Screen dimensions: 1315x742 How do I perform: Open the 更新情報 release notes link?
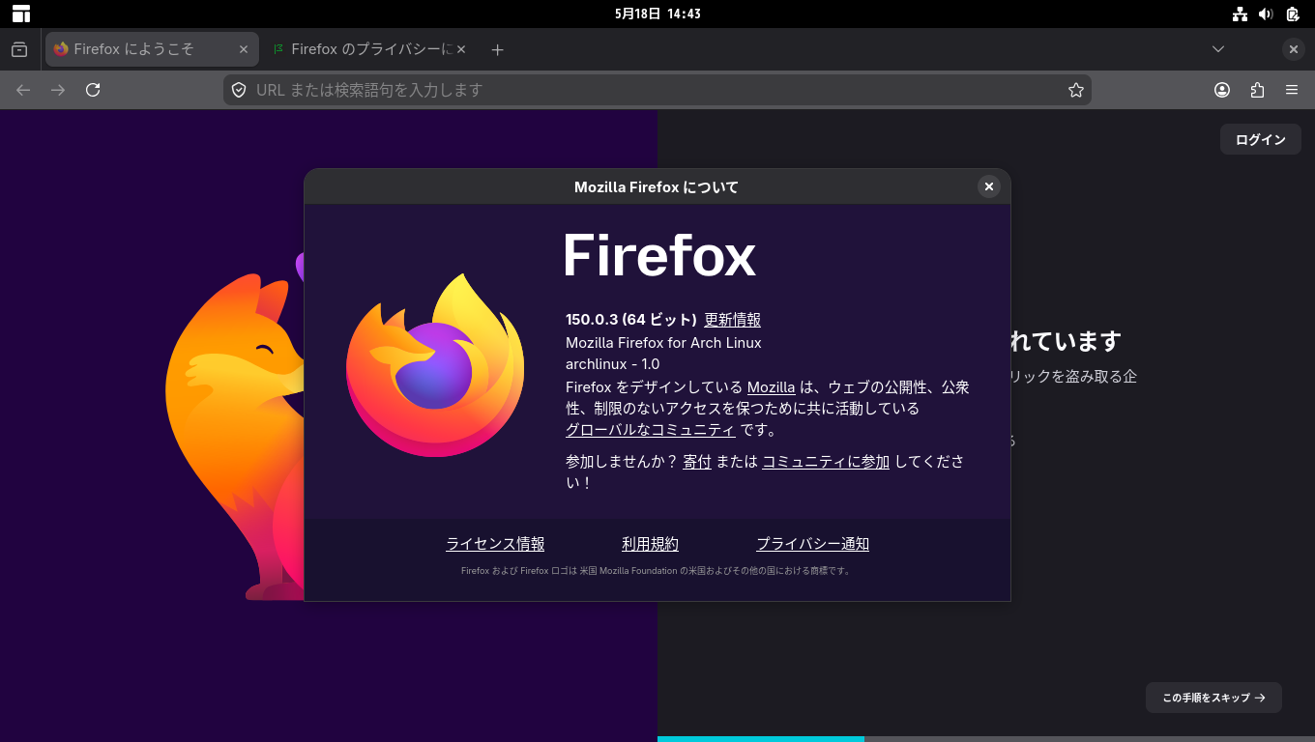732,320
